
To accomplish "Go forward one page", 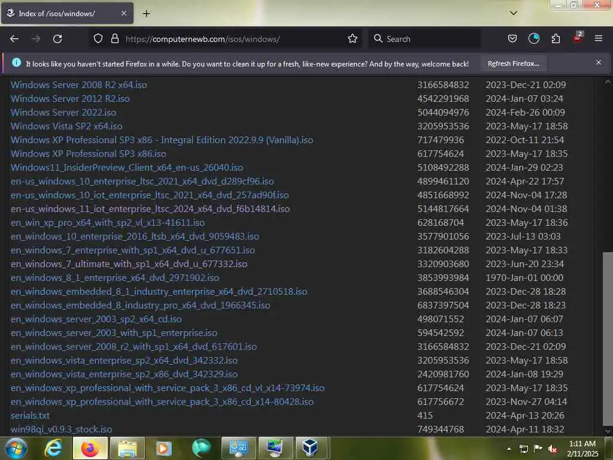I will click(36, 39).
